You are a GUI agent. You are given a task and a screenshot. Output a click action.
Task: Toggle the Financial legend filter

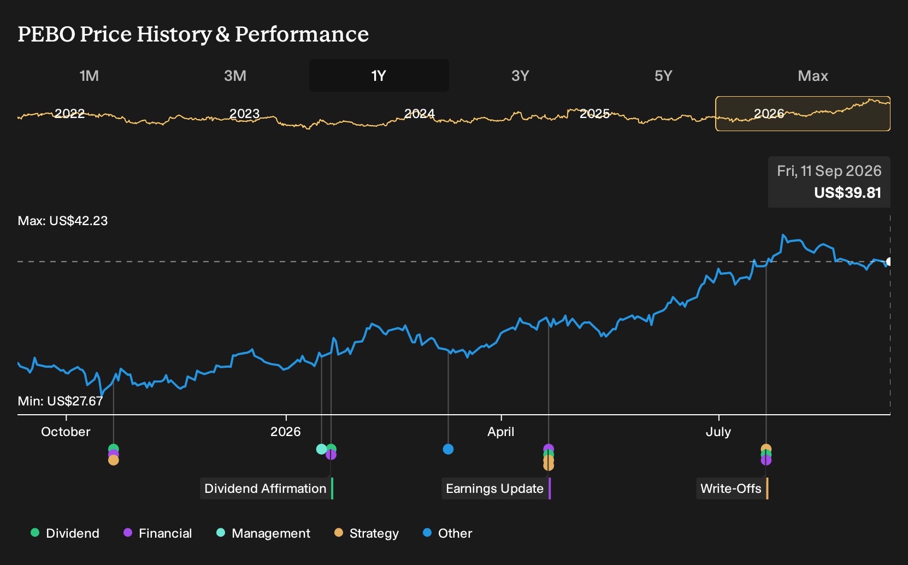[x=158, y=533]
